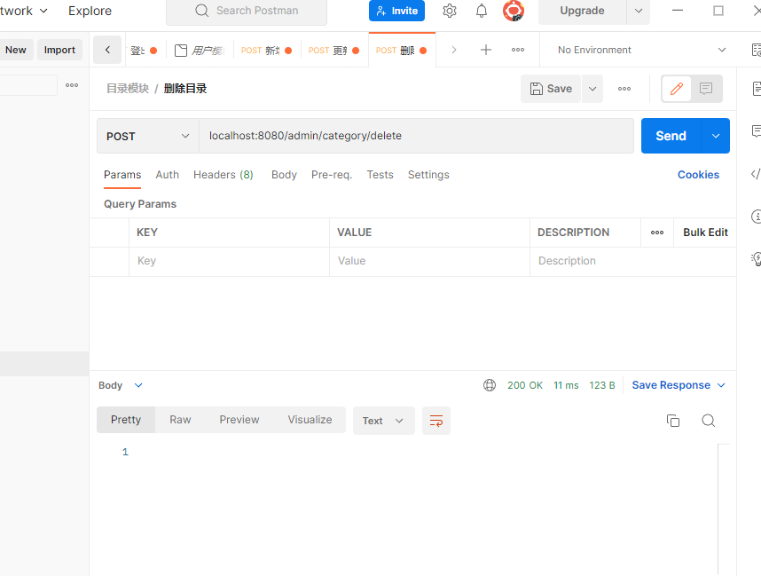Click Upgrade button

pyautogui.click(x=583, y=11)
